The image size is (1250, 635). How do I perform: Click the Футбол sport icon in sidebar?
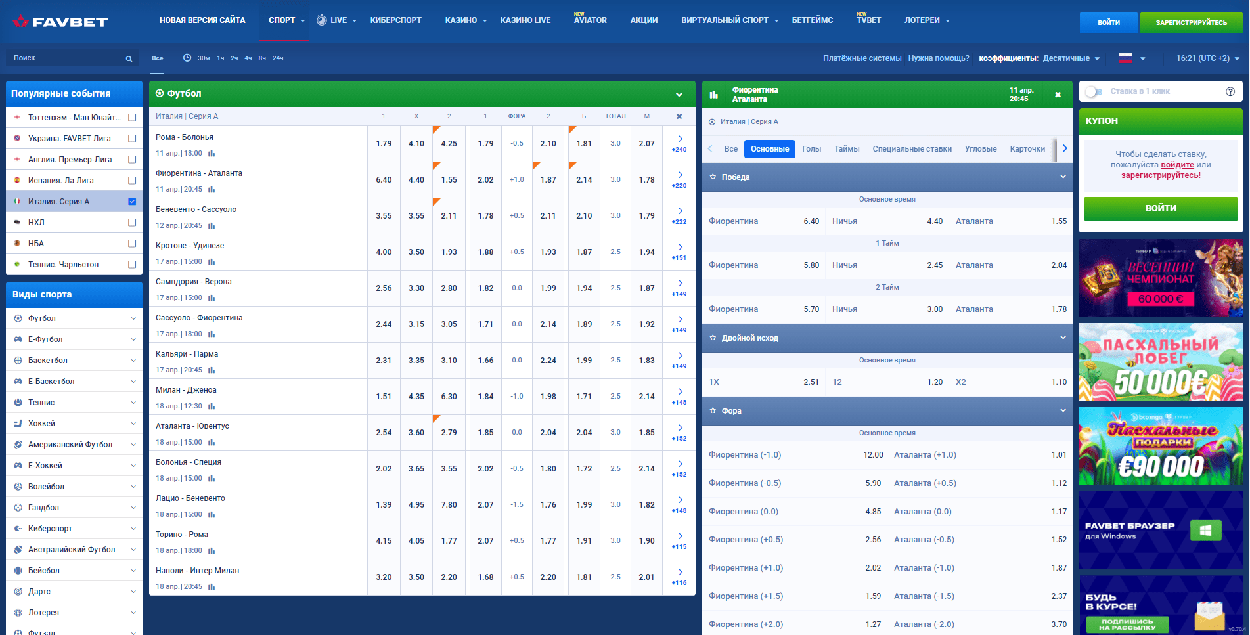point(18,318)
